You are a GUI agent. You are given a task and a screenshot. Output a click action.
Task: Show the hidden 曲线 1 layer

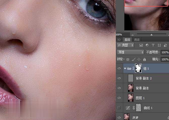coord(119,108)
